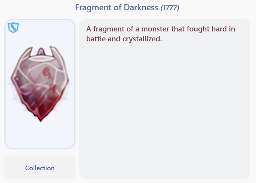Image resolution: width=256 pixels, height=183 pixels.
Task: Click the right horn of the crystal
Action: [x=55, y=53]
